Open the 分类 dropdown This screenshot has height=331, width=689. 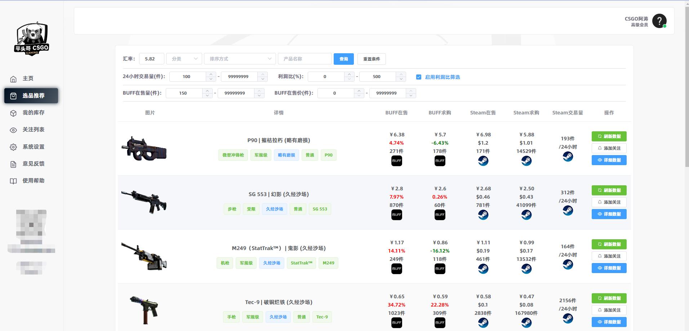tap(184, 59)
